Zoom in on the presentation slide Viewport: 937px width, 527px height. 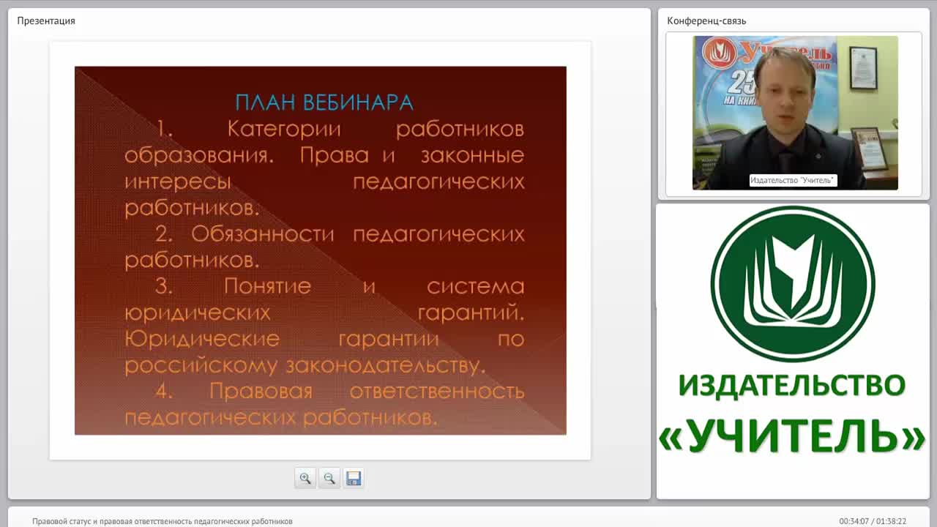(x=305, y=478)
